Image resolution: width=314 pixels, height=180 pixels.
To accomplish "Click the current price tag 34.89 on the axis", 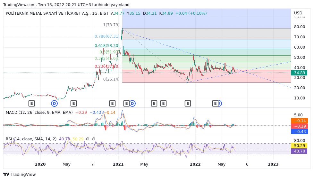I will [299, 73].
